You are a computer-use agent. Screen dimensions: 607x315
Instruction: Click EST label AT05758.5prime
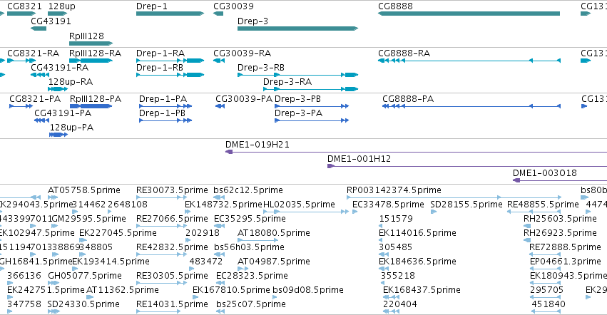tap(84, 190)
